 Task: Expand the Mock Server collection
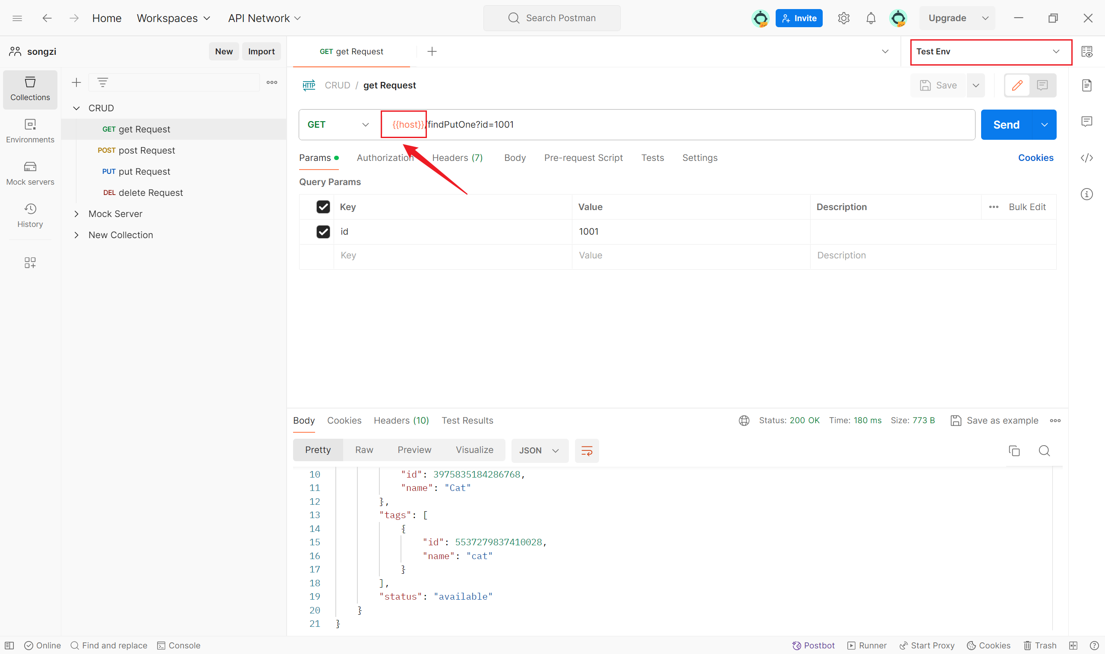(76, 214)
